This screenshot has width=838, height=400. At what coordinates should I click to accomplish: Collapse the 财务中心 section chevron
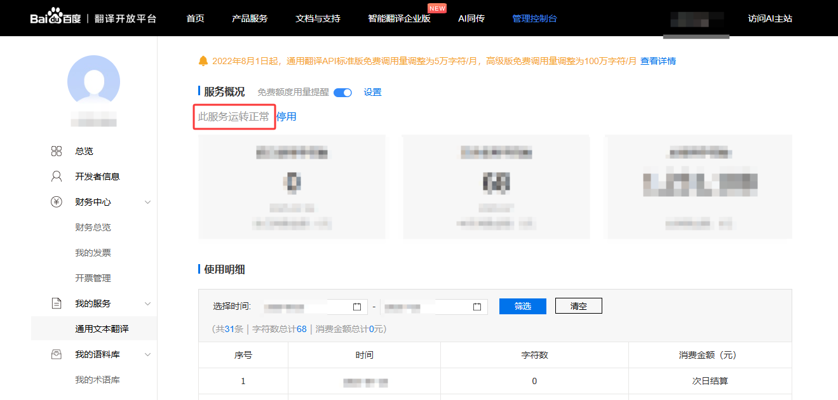click(x=147, y=202)
